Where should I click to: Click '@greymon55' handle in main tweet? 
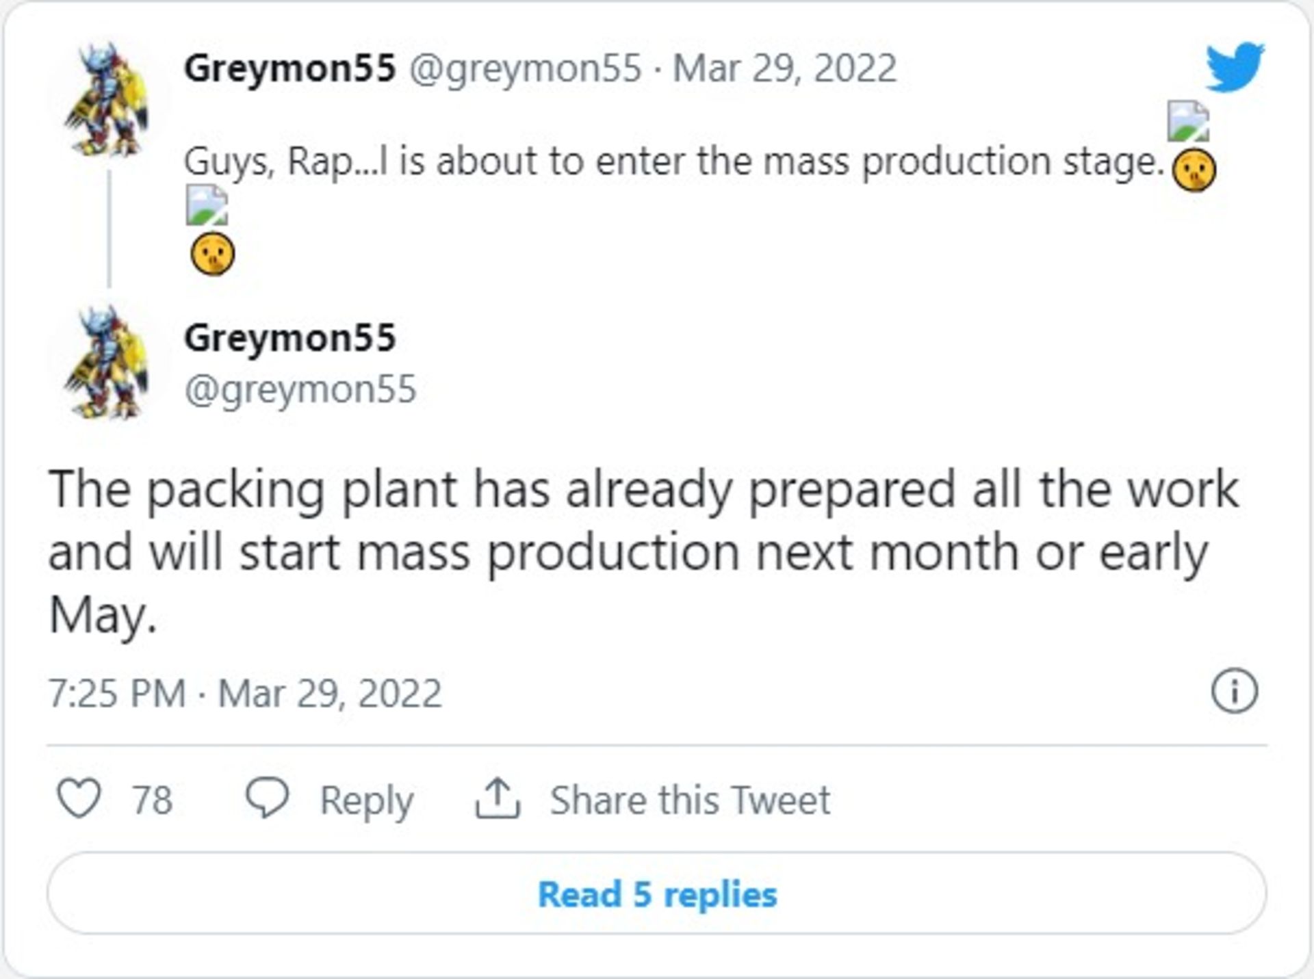pos(300,389)
